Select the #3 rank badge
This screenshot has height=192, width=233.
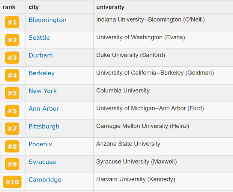coord(12,58)
